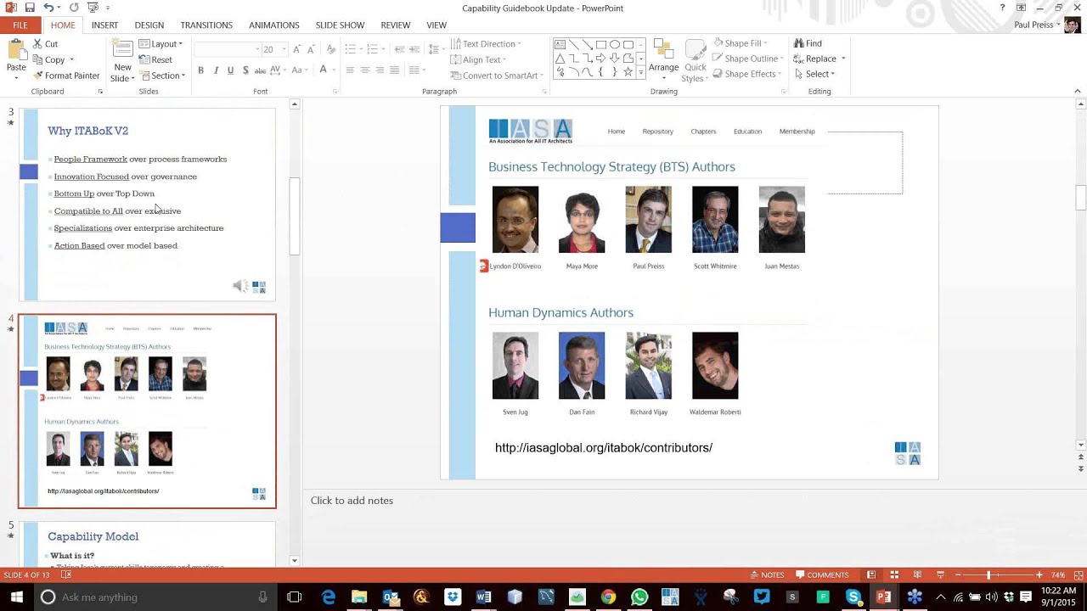Viewport: 1087px width, 611px height.
Task: Increase the font size
Action: [x=296, y=49]
